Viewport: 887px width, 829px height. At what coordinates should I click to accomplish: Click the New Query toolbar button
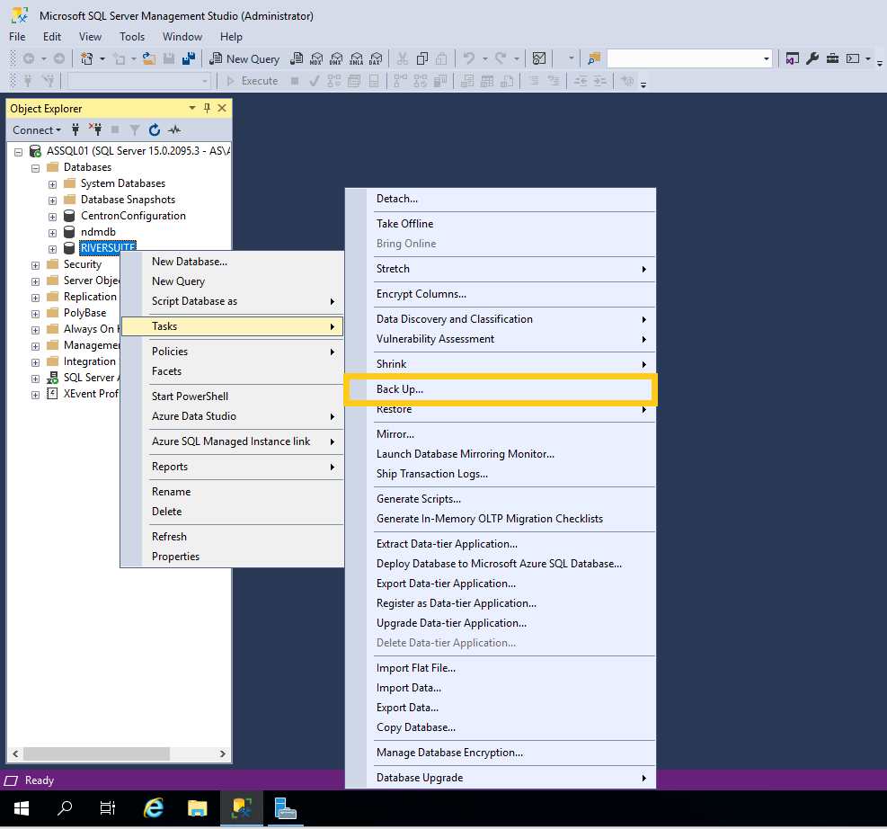pyautogui.click(x=244, y=58)
